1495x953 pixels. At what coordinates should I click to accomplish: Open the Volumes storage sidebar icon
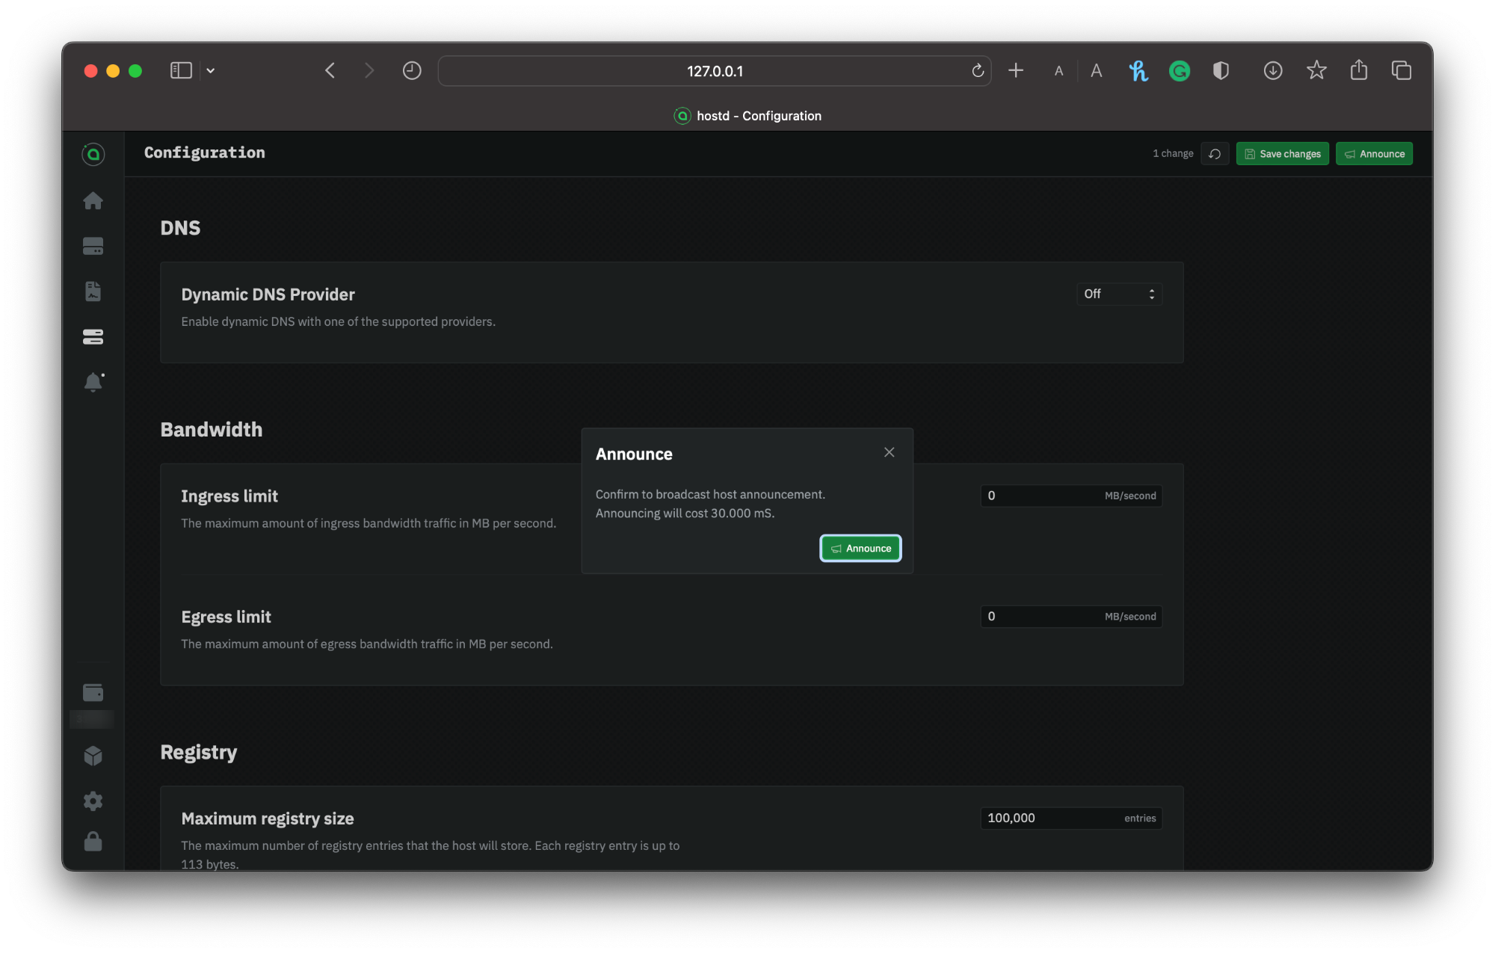[x=93, y=246]
